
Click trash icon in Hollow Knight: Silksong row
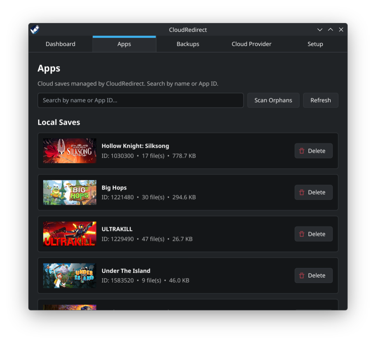pos(302,151)
